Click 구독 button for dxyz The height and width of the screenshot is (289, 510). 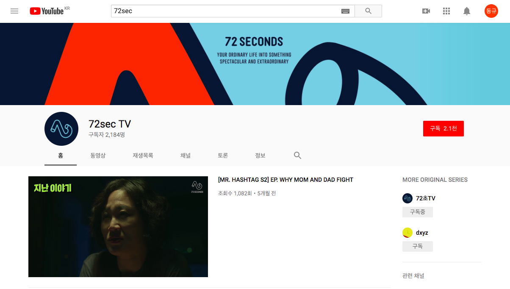[x=418, y=246]
